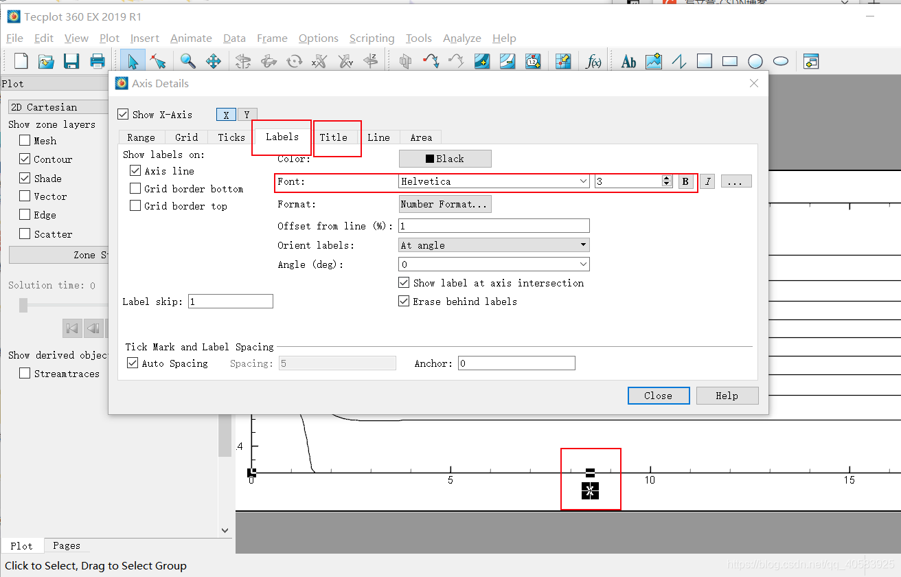Viewport: 901px width, 577px height.
Task: Click the Close button in Axis Details
Action: tap(659, 395)
